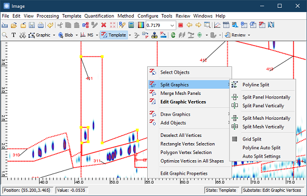Click the Substate: Edit Graphic Vertices status
This screenshot has width=307, height=196.
coord(272,190)
